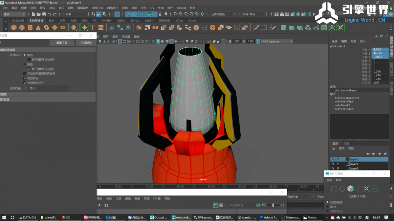
Task: Toggle visibility V of layer1
Action: 333,164
